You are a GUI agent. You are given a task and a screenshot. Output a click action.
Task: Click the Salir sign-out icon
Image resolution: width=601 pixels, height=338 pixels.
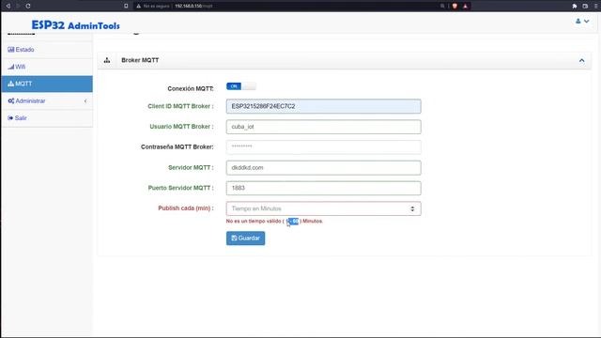pyautogui.click(x=10, y=118)
